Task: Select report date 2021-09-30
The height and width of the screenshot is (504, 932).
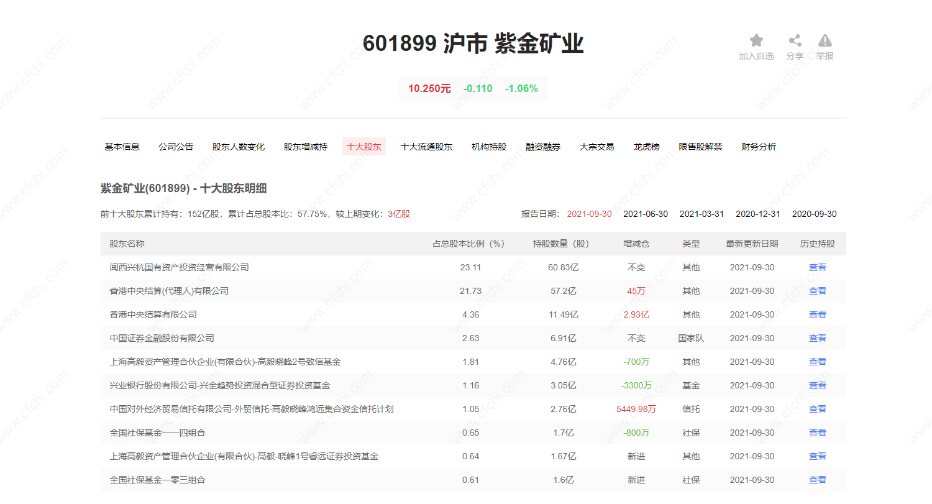Action: coord(589,214)
